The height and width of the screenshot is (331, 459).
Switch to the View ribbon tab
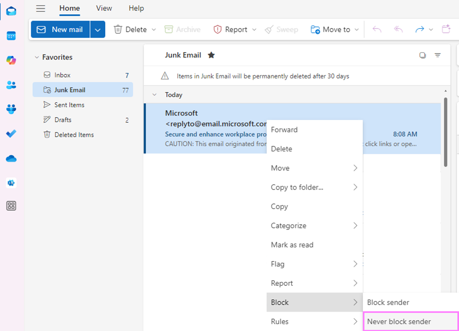point(104,8)
